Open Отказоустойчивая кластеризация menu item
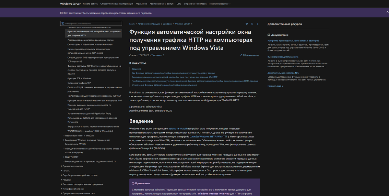 [x=117, y=4]
